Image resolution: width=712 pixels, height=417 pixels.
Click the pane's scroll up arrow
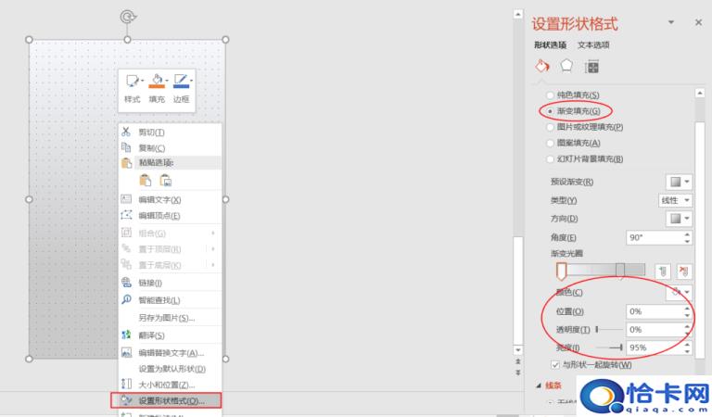pyautogui.click(x=700, y=93)
